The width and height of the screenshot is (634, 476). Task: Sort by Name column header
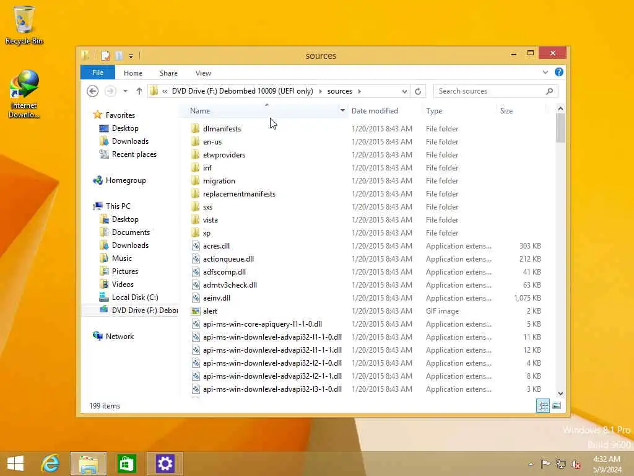pyautogui.click(x=200, y=110)
